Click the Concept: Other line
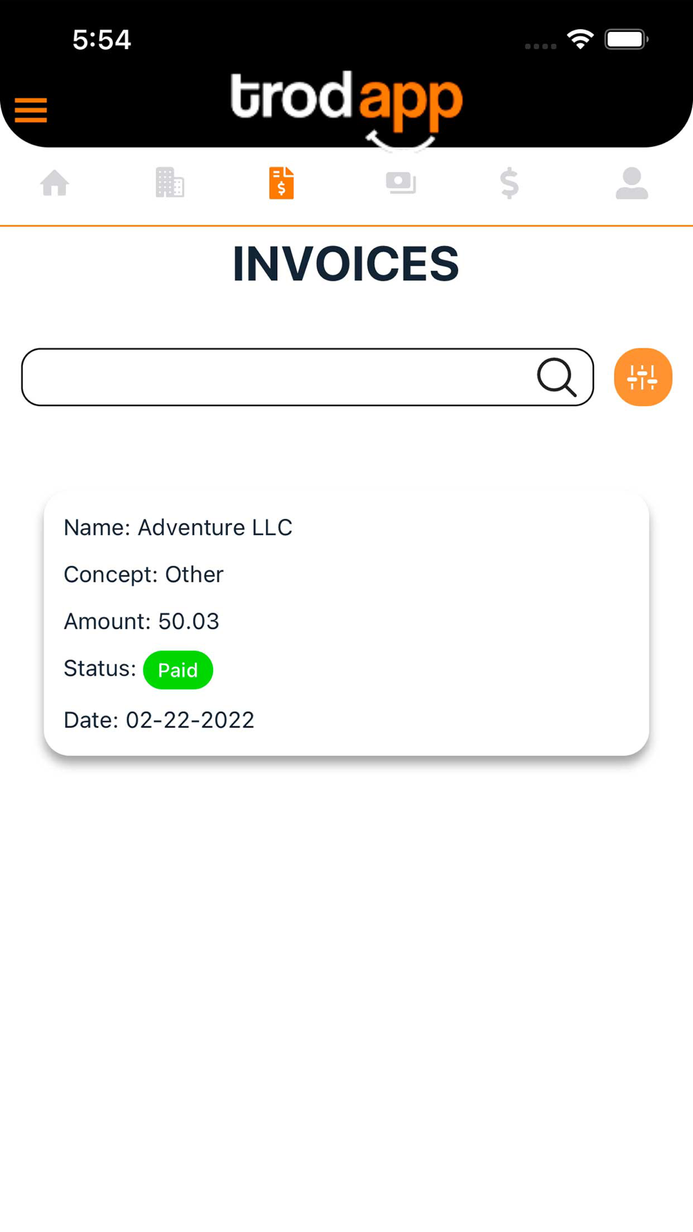Image resolution: width=693 pixels, height=1232 pixels. (x=143, y=575)
